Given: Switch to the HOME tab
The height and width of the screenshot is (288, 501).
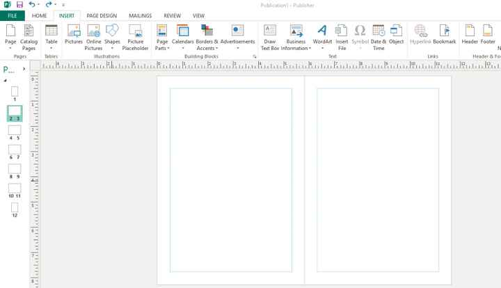Looking at the screenshot, I should point(39,15).
